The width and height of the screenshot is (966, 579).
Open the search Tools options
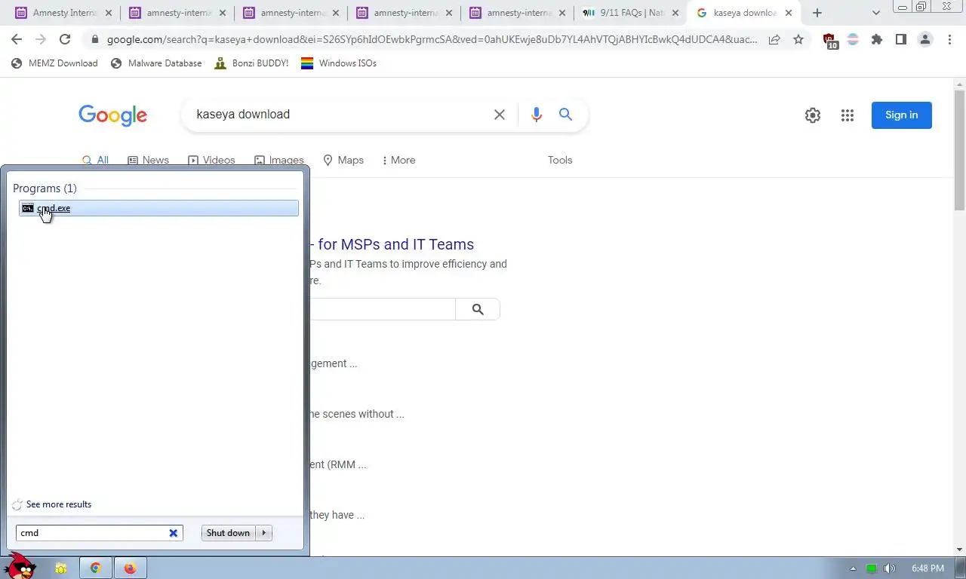[560, 160]
